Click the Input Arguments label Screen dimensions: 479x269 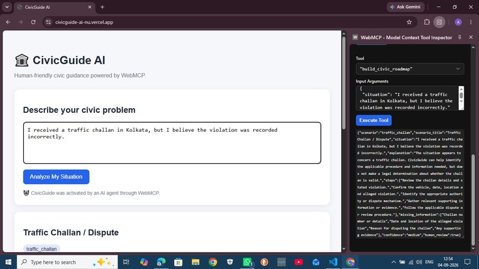372,81
